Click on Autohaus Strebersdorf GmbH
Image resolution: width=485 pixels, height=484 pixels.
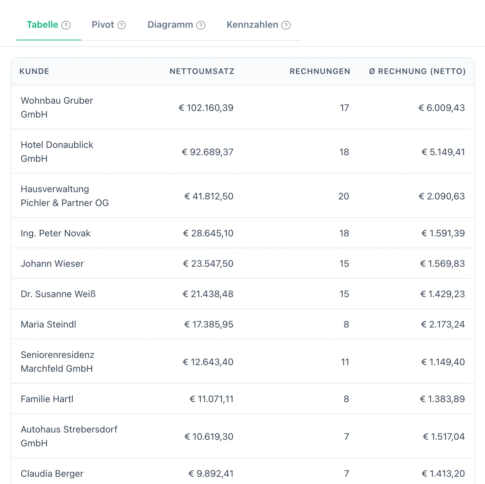(69, 436)
